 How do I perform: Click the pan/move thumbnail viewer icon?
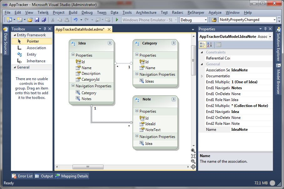pyautogui.click(x=193, y=167)
